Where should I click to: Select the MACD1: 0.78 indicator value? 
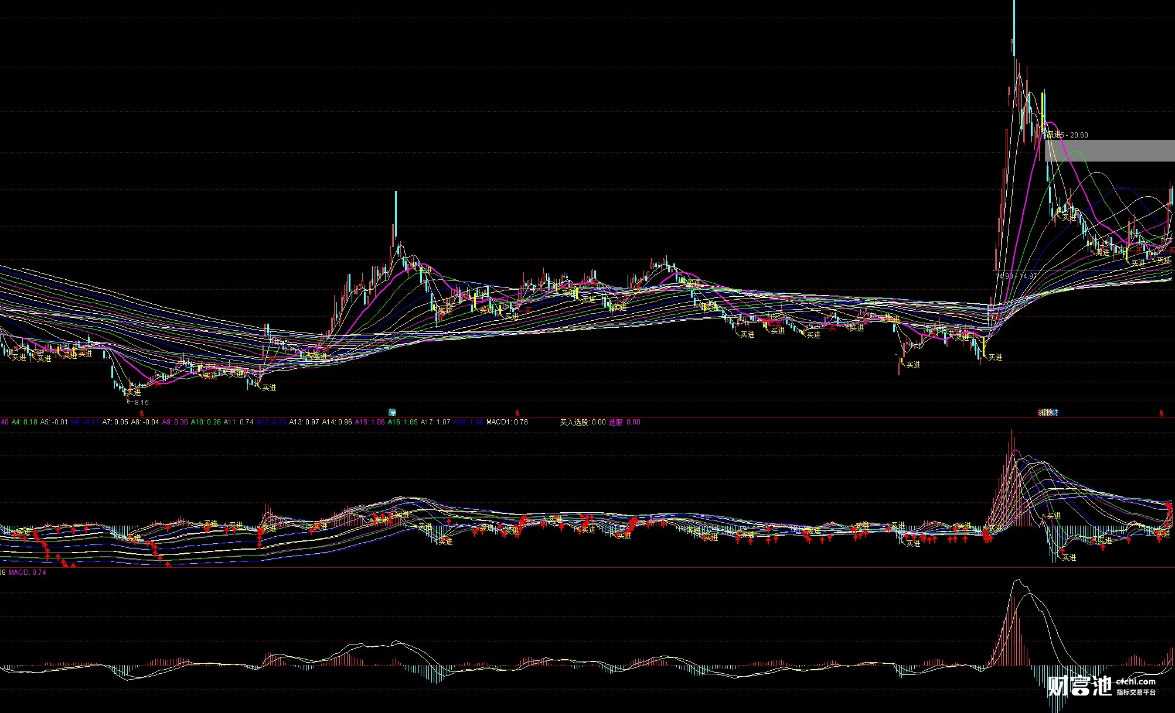(x=507, y=422)
